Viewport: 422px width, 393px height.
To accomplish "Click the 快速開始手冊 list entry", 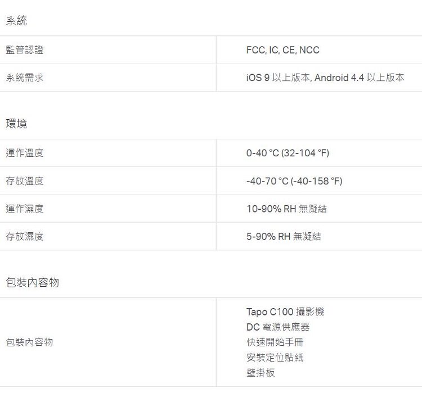I will point(275,342).
